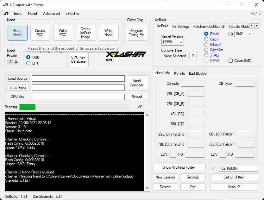This screenshot has width=264, height=200.
Task: Click the Reading progress bar
Action: coord(74,107)
